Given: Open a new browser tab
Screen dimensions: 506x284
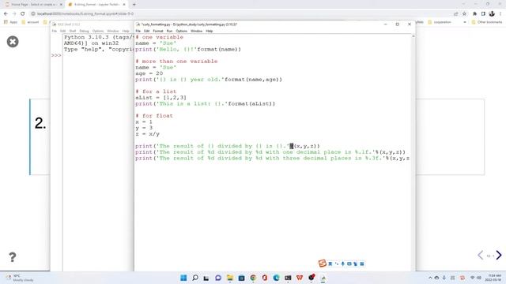Looking at the screenshot, I should click(134, 5).
